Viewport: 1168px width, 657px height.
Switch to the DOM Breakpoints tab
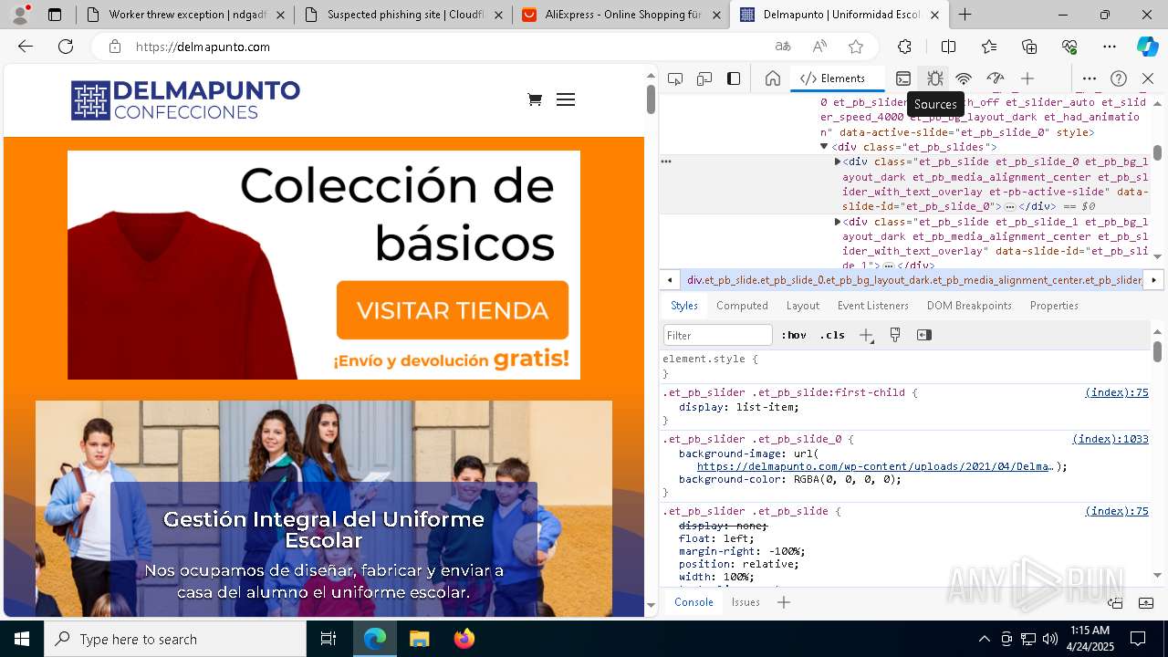pyautogui.click(x=969, y=306)
